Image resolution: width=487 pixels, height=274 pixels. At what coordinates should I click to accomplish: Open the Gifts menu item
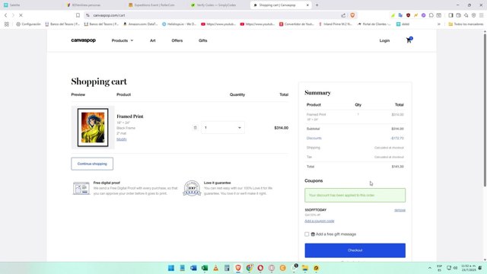coord(203,40)
